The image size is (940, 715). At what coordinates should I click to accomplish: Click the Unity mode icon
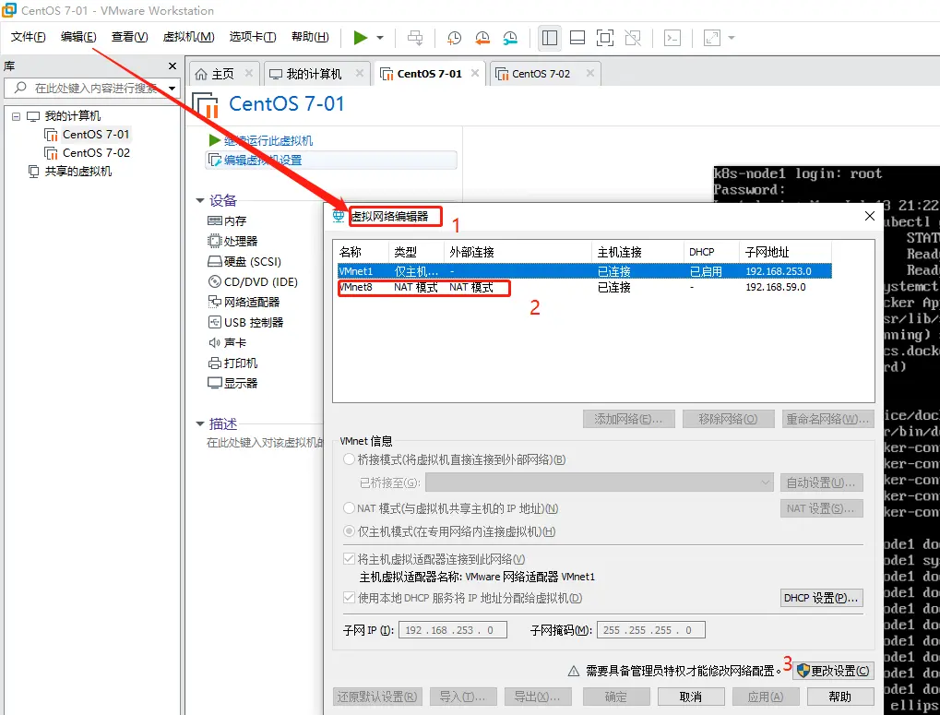click(633, 38)
